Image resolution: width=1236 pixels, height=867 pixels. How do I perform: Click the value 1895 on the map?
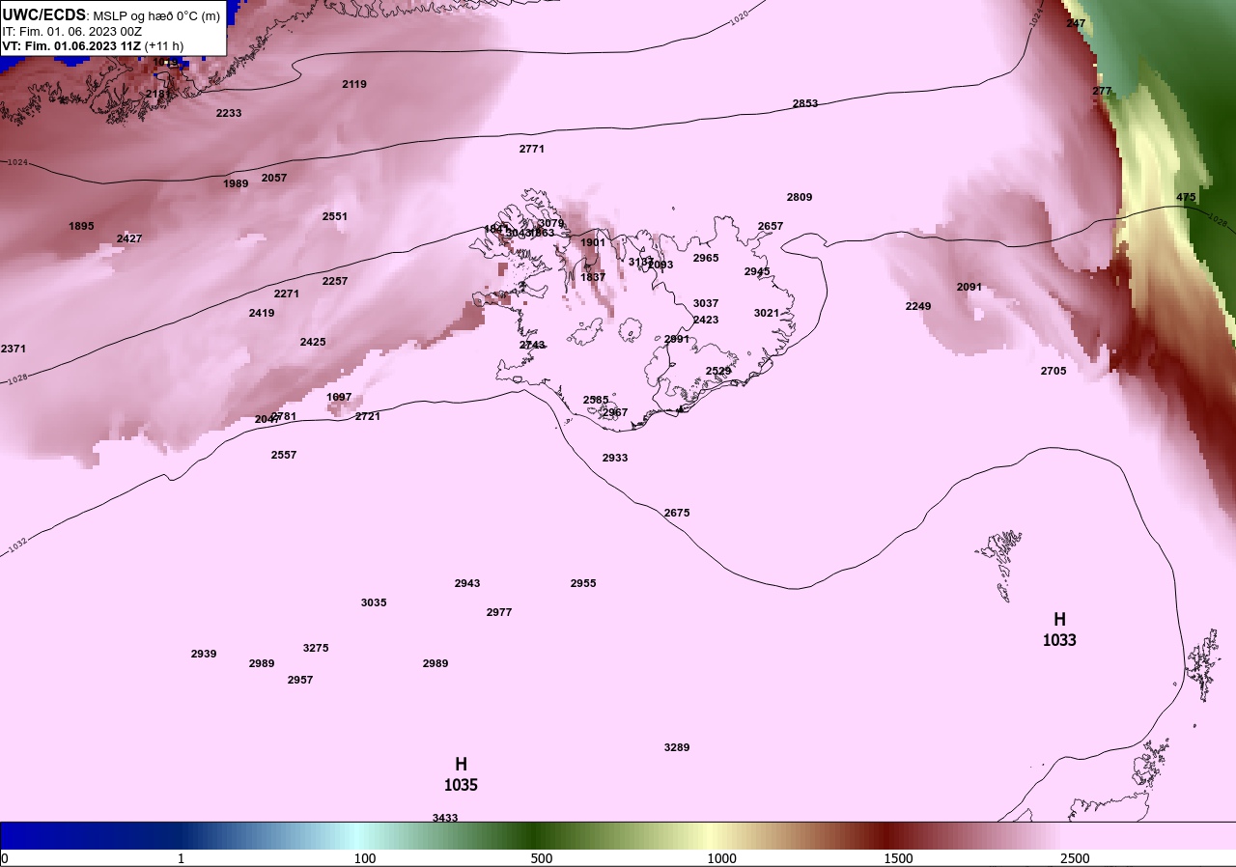pos(81,226)
